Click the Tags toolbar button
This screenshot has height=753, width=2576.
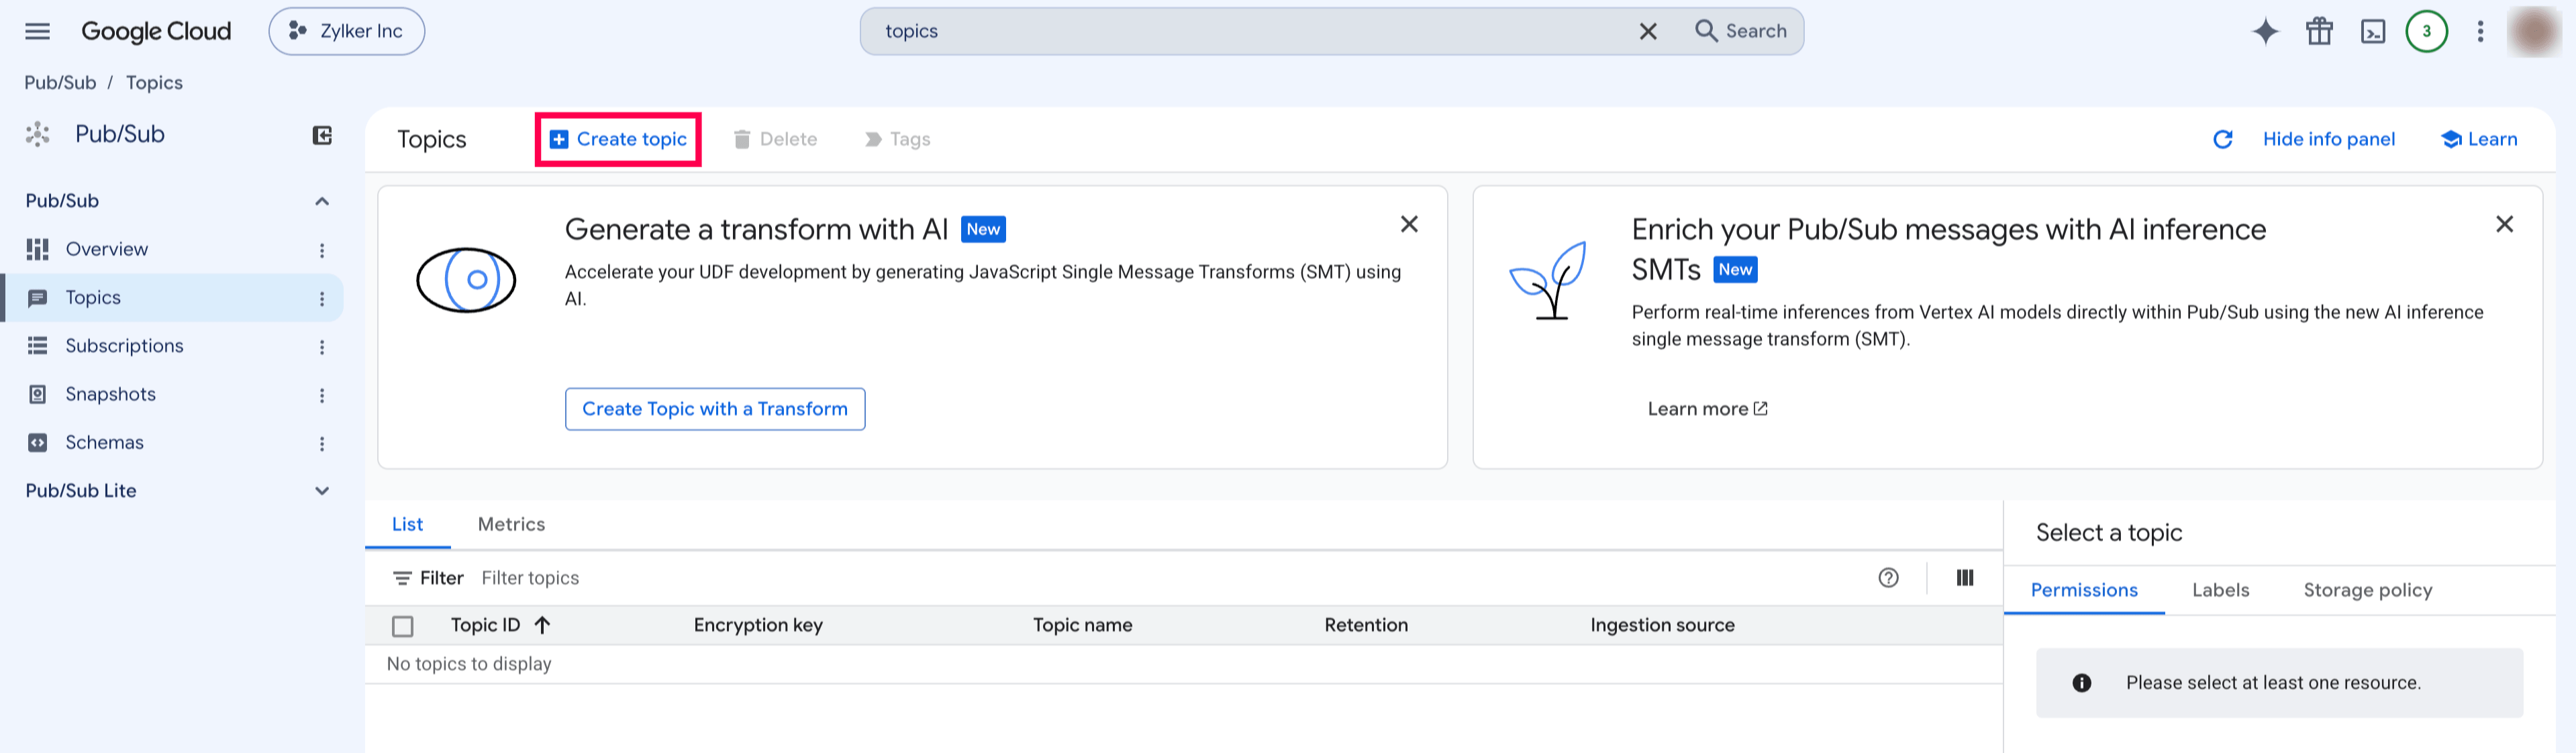[x=897, y=139]
